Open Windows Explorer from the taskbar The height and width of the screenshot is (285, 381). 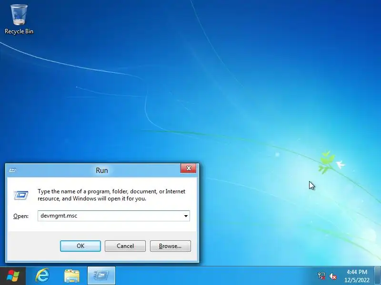click(72, 276)
